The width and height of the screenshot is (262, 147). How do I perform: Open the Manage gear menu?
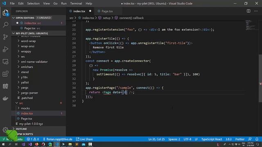5,129
